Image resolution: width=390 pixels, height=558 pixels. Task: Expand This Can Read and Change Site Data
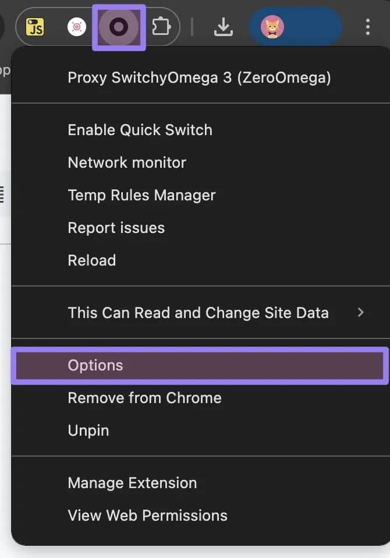point(198,313)
